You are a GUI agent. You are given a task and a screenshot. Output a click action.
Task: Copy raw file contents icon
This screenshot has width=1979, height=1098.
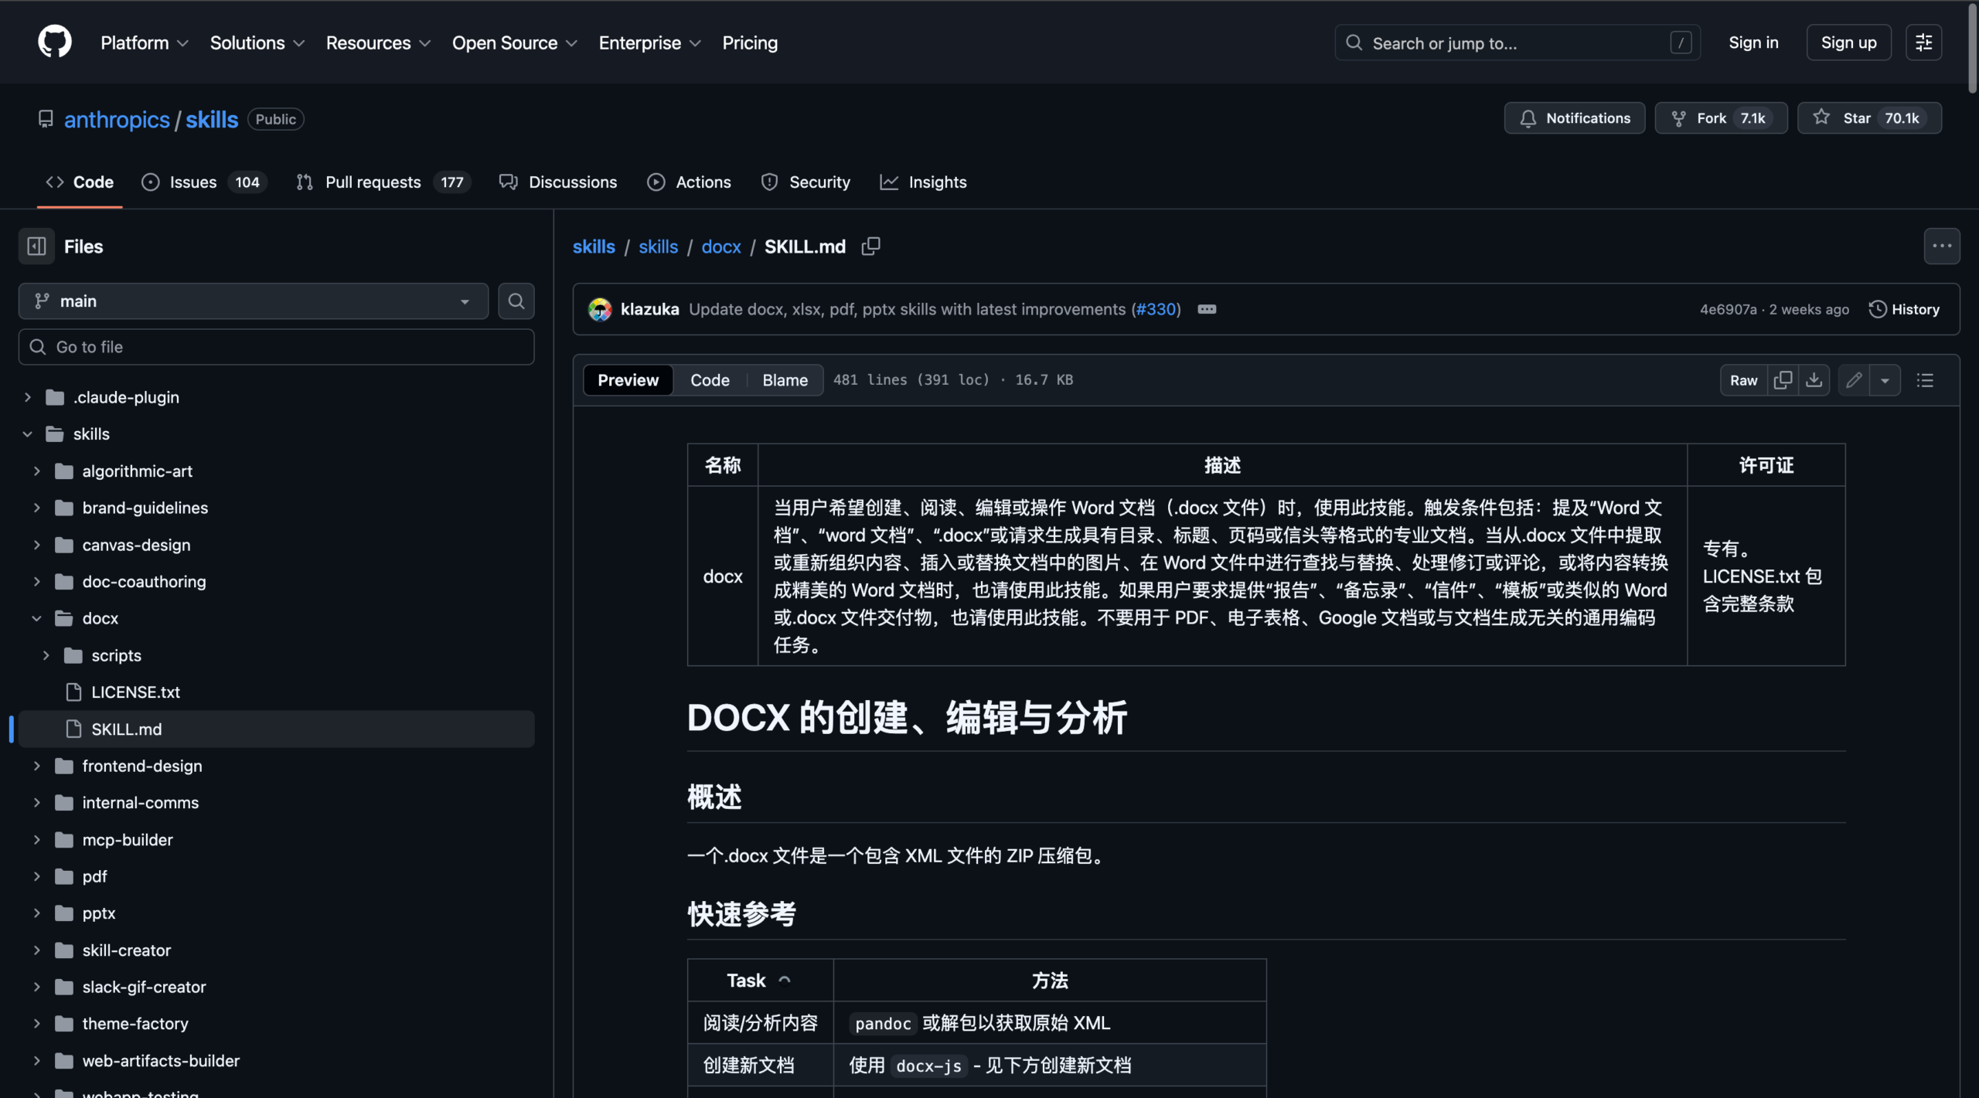click(1783, 379)
